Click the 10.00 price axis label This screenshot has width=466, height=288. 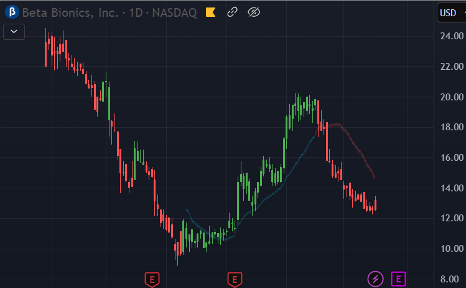452,249
